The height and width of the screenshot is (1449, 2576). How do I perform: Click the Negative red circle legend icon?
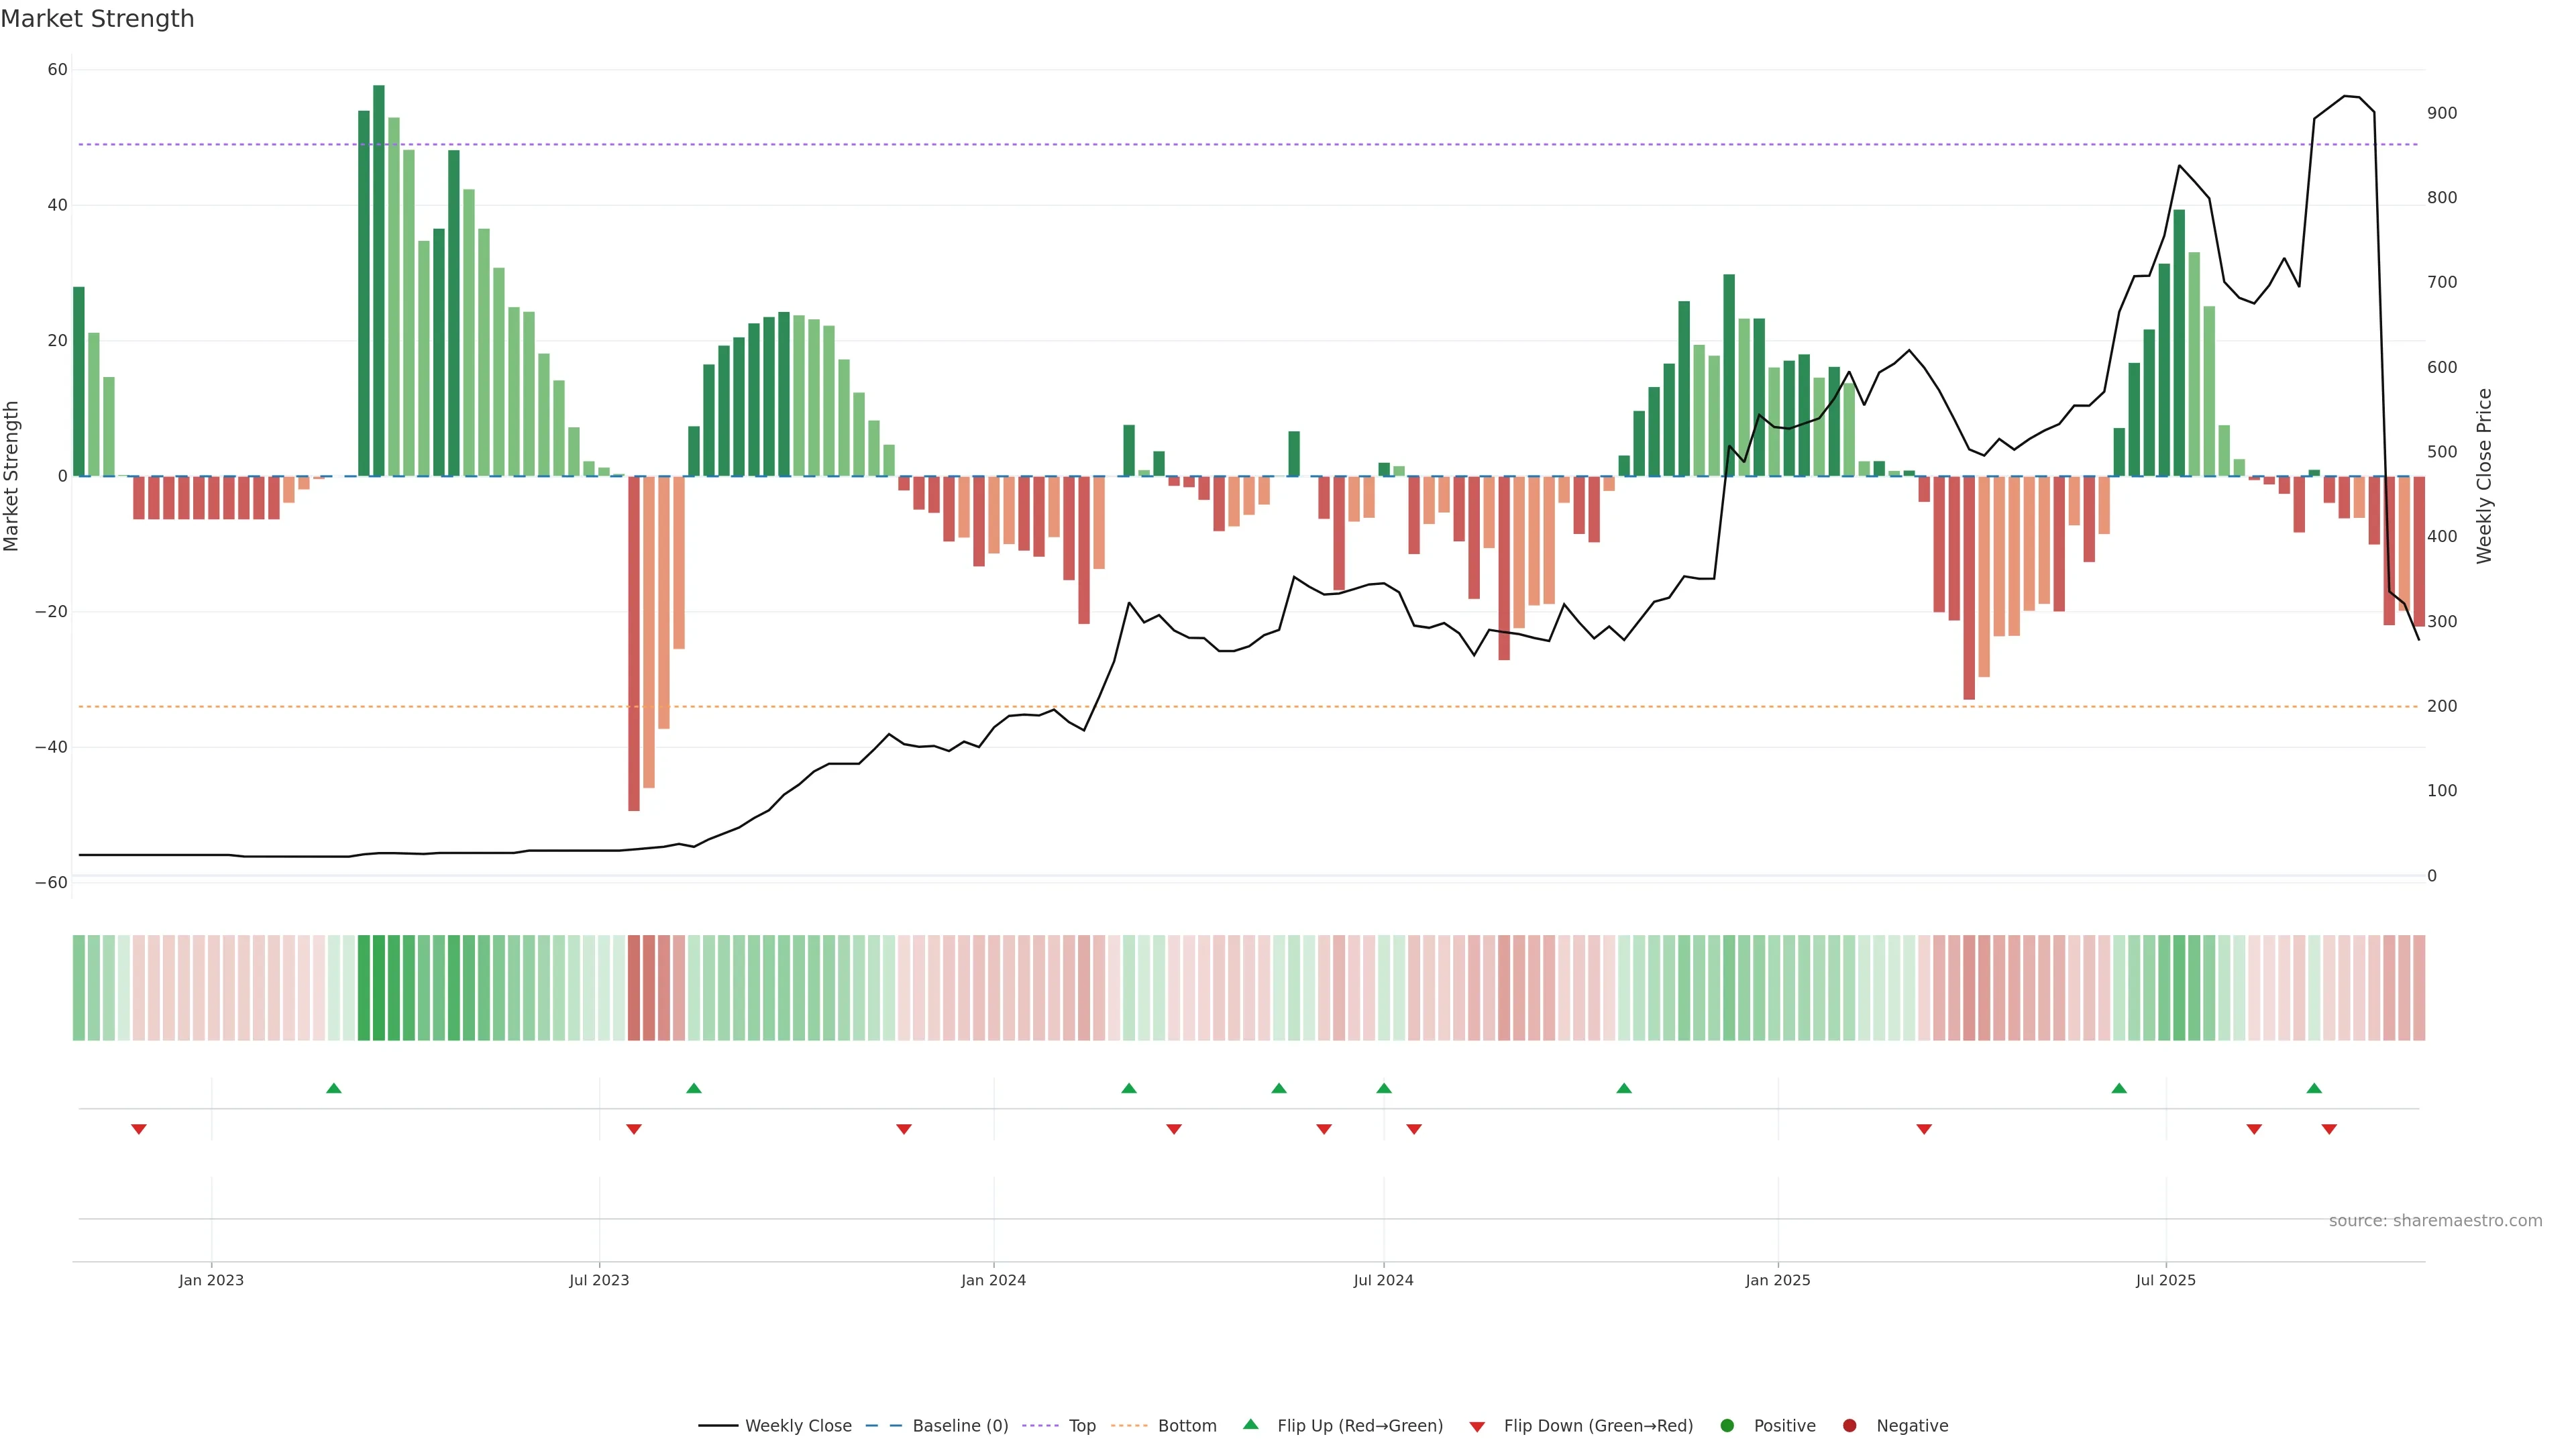point(1849,1426)
